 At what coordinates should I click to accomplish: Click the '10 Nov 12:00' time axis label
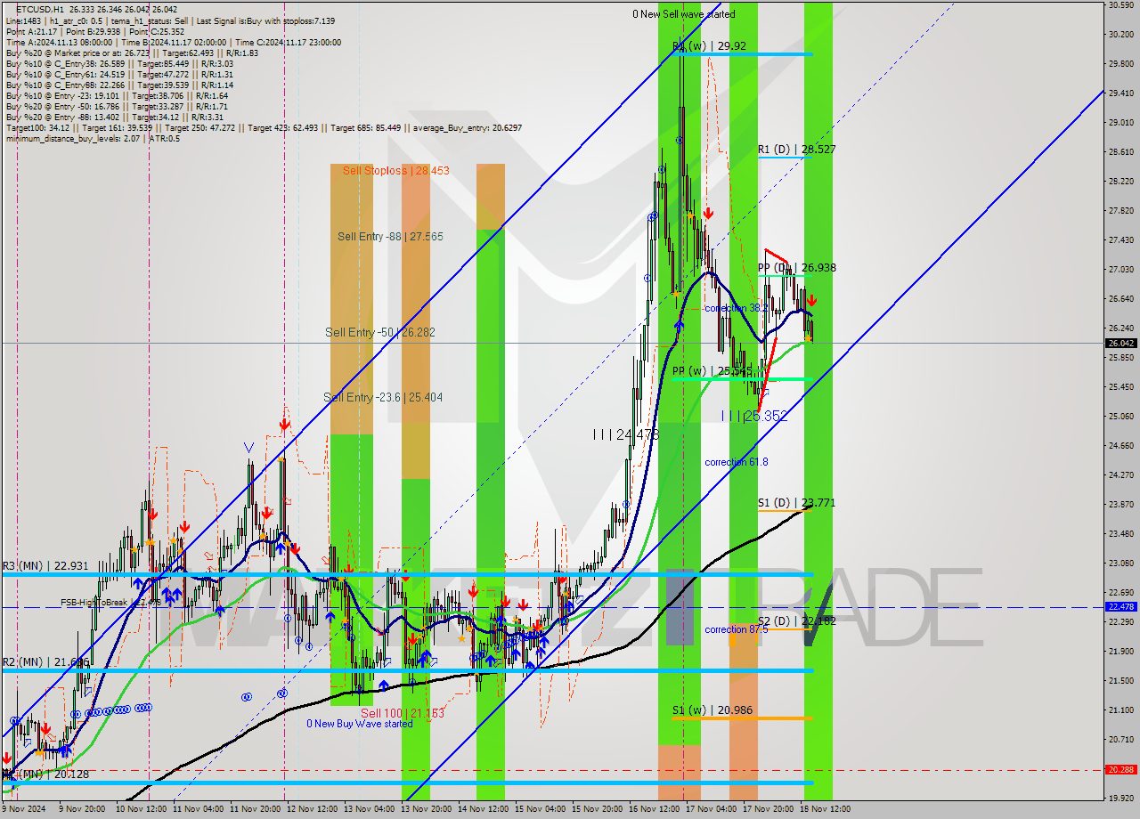(x=142, y=809)
